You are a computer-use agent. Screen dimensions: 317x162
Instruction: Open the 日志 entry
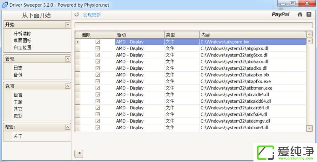[18, 68]
